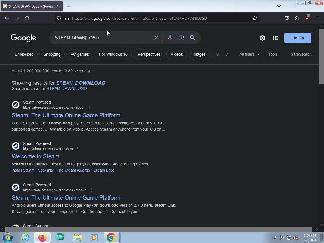Image resolution: width=324 pixels, height=243 pixels.
Task: Open SafeSearch settings
Action: click(301, 54)
